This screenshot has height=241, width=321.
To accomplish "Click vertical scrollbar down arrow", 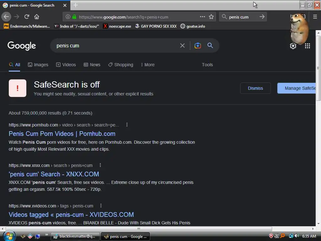I will click(318, 223).
